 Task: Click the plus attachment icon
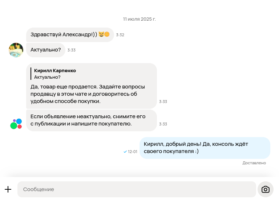8,189
